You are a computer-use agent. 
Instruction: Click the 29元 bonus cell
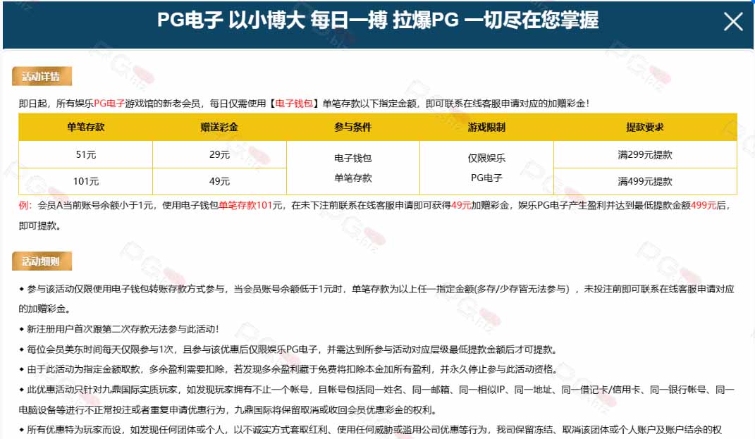pyautogui.click(x=219, y=154)
